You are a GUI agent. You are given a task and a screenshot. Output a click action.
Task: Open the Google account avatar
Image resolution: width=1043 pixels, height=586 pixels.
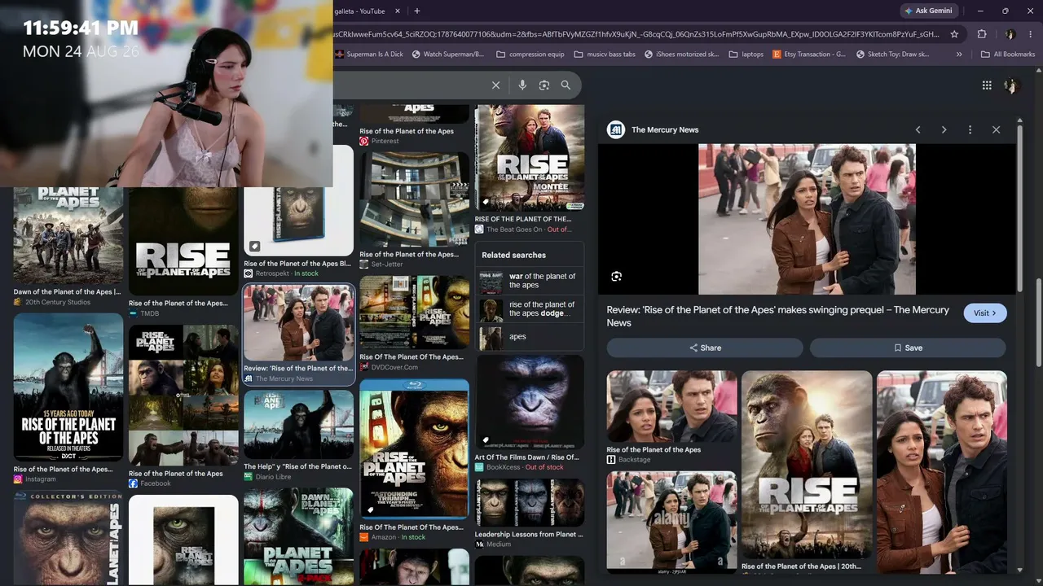coord(1012,85)
